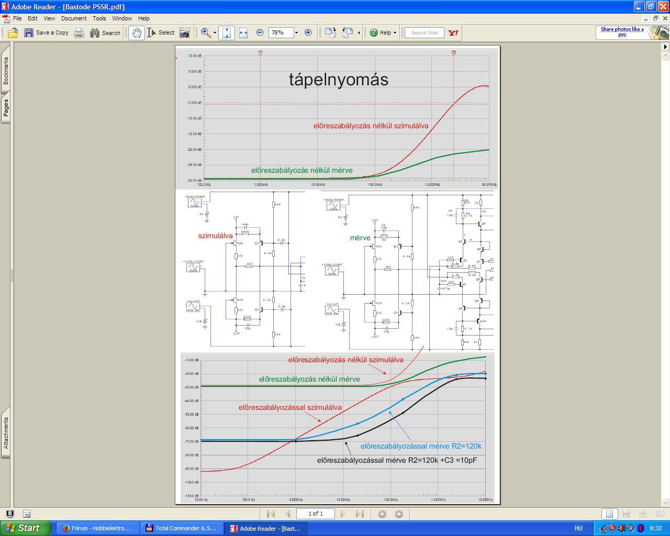The width and height of the screenshot is (670, 536).
Task: Expand the Help dropdown arrow
Action: [x=395, y=33]
